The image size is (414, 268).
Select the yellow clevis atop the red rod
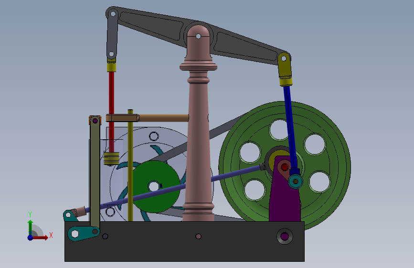(x=111, y=65)
